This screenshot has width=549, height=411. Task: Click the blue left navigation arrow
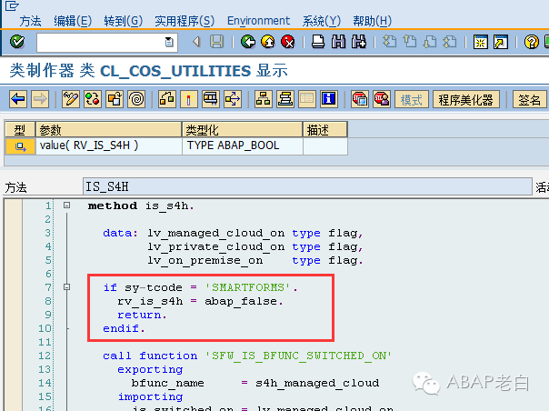(x=18, y=99)
